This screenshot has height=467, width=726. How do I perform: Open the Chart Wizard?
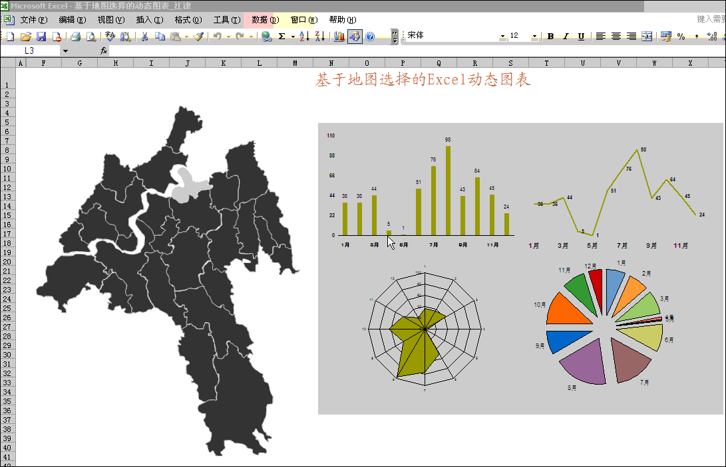[339, 37]
